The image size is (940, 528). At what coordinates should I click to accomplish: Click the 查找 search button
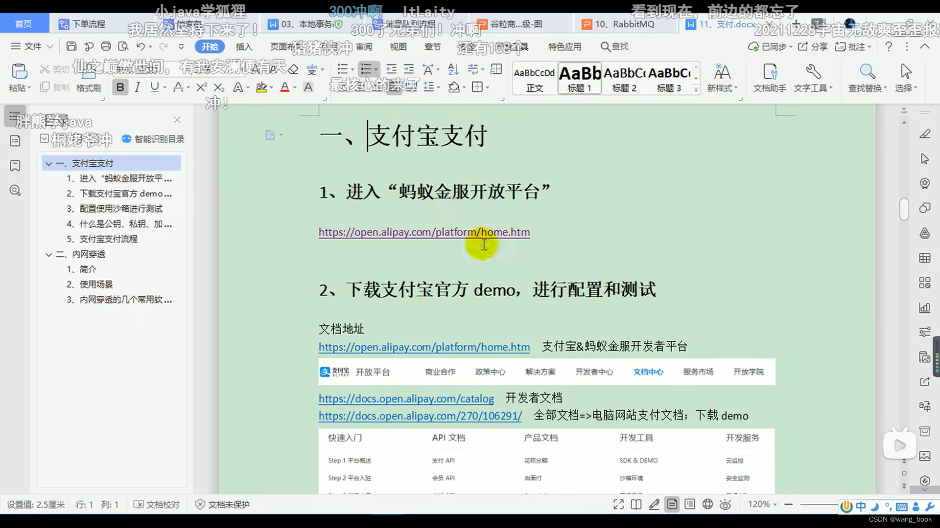[x=614, y=46]
